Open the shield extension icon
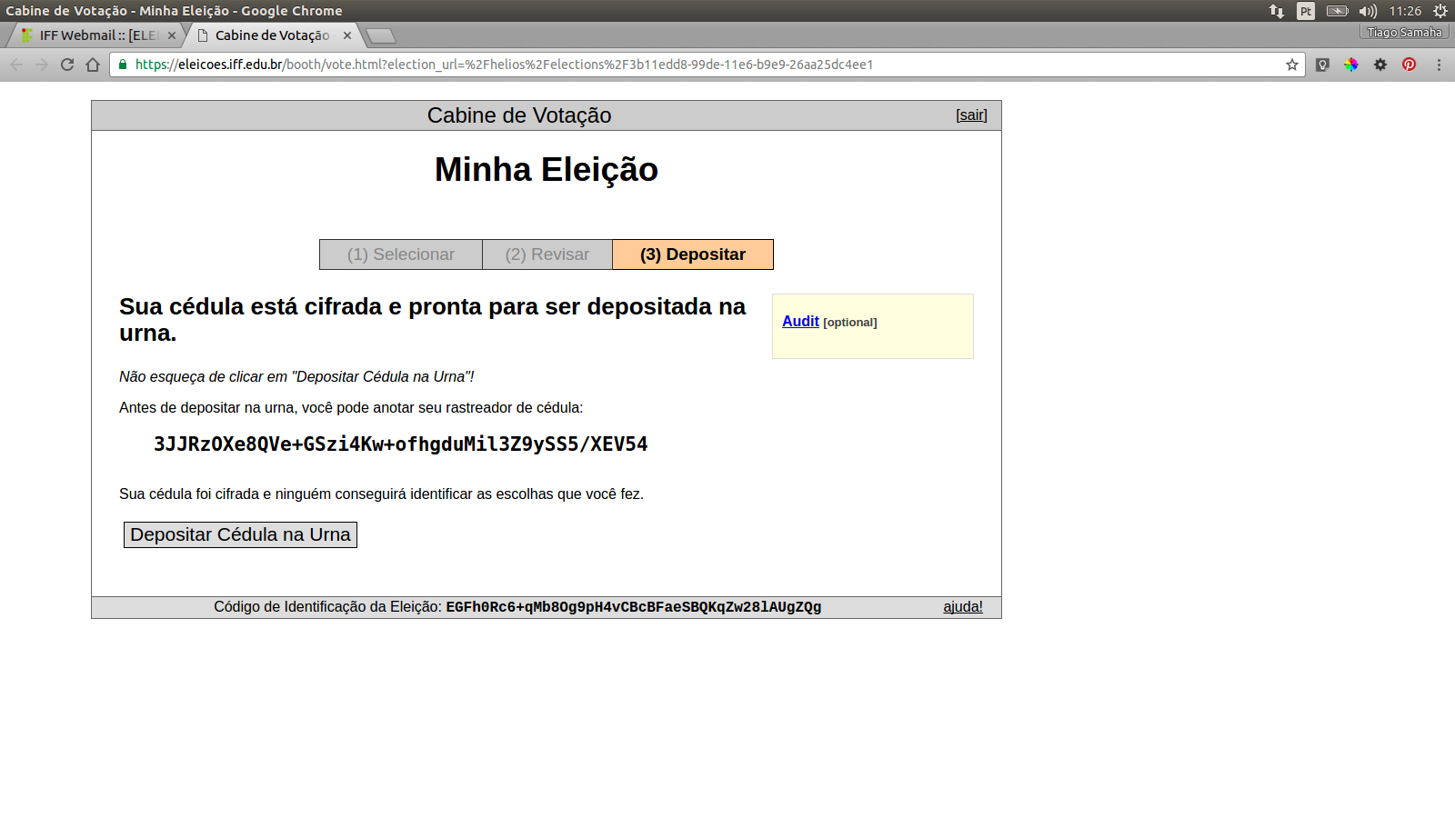Image resolution: width=1455 pixels, height=818 pixels. [1323, 65]
